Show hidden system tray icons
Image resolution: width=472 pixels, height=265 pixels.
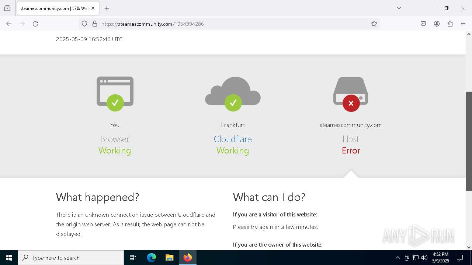[x=398, y=258]
